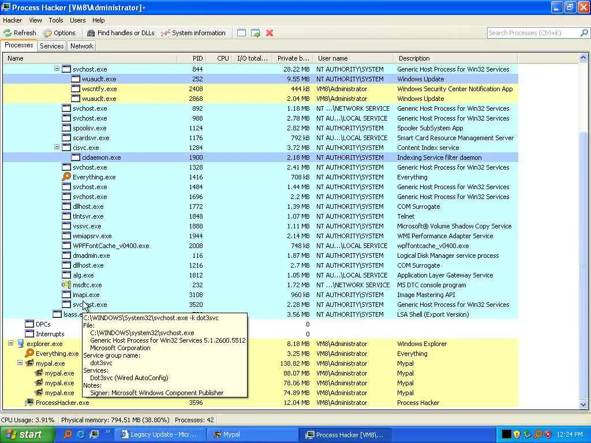Expand the quick launch overflow chevron
Image resolution: width=591 pixels, height=443 pixels.
[x=107, y=431]
